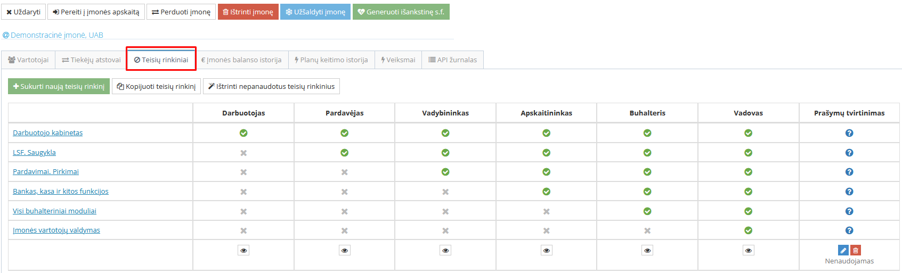Viewport: 902px width, 273px height.
Task: Click the grey X for Buhalteris, Įmonės vartotojų valdymas
Action: click(647, 230)
